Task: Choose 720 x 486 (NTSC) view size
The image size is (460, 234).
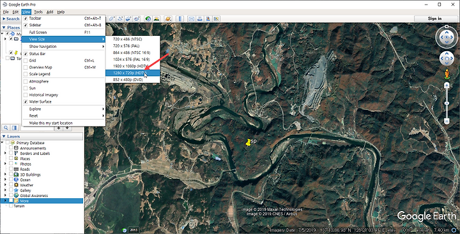Action: pos(133,39)
